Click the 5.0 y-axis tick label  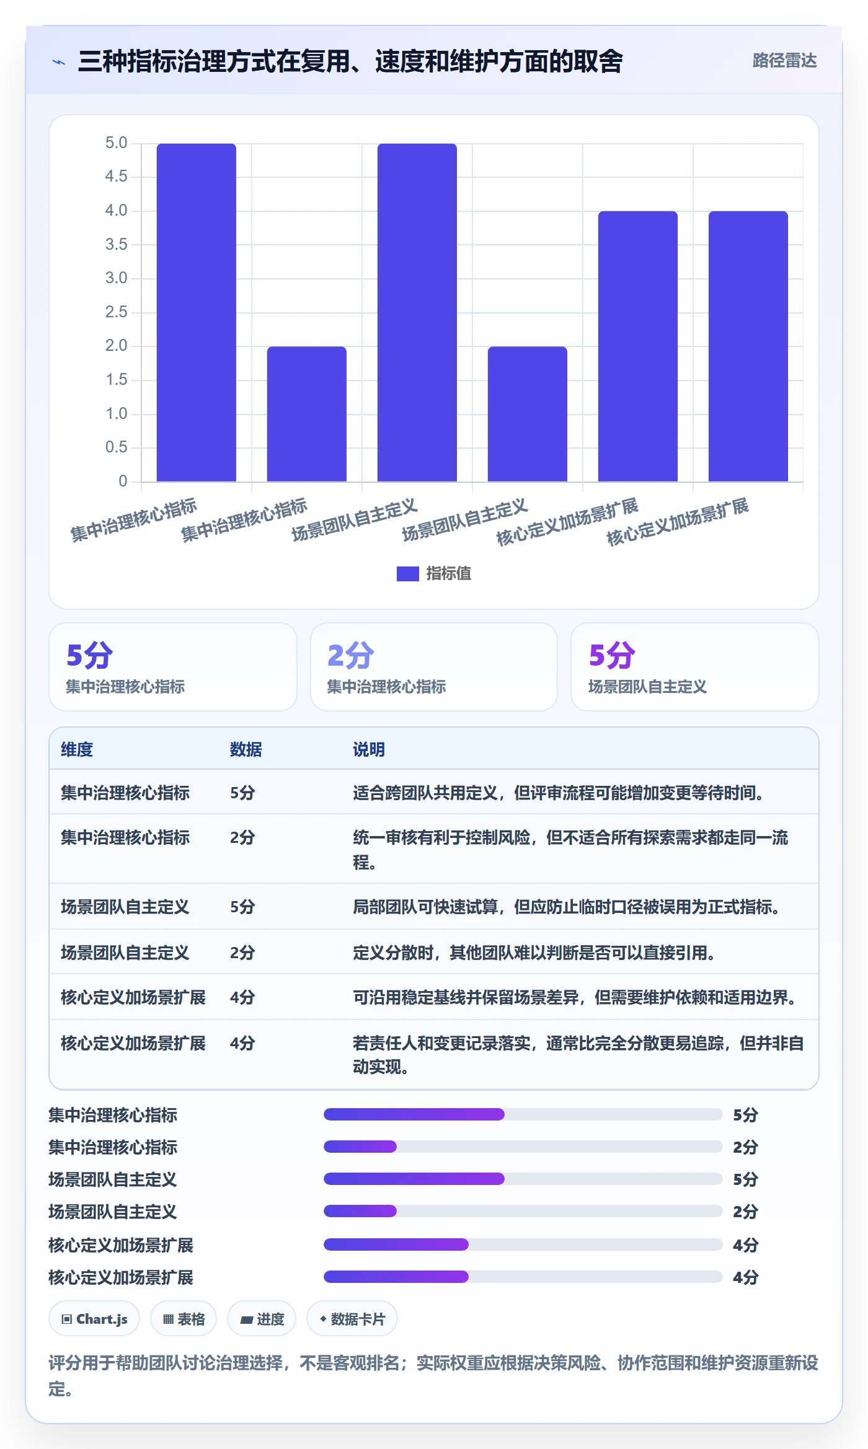pyautogui.click(x=116, y=143)
